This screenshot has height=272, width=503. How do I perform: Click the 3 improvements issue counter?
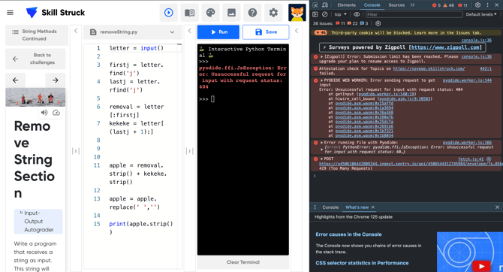click(364, 23)
